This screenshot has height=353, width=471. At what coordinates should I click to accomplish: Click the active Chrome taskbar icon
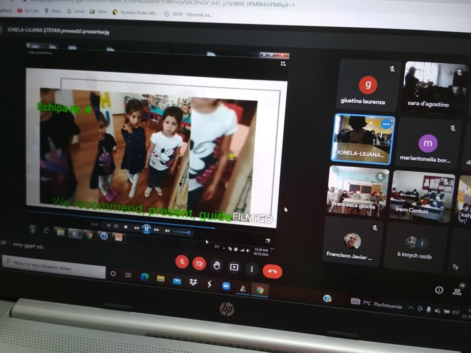point(260,290)
